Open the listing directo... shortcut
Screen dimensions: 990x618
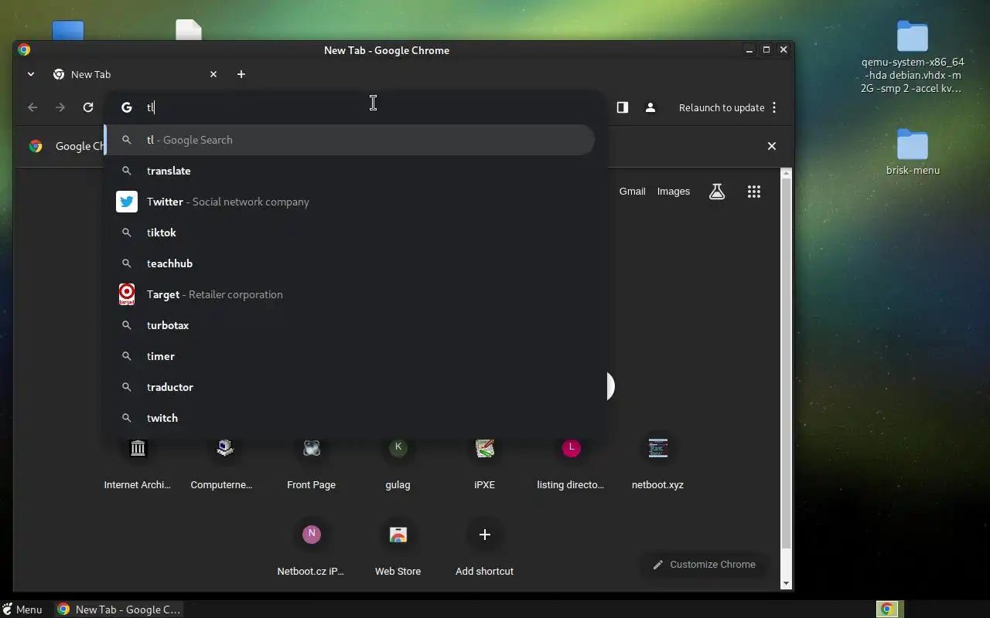pyautogui.click(x=571, y=462)
